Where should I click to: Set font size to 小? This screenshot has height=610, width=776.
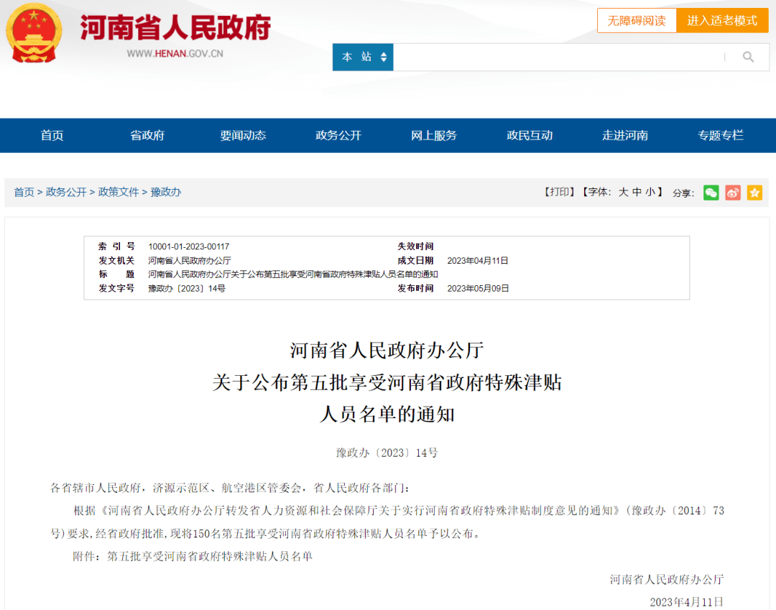point(650,192)
